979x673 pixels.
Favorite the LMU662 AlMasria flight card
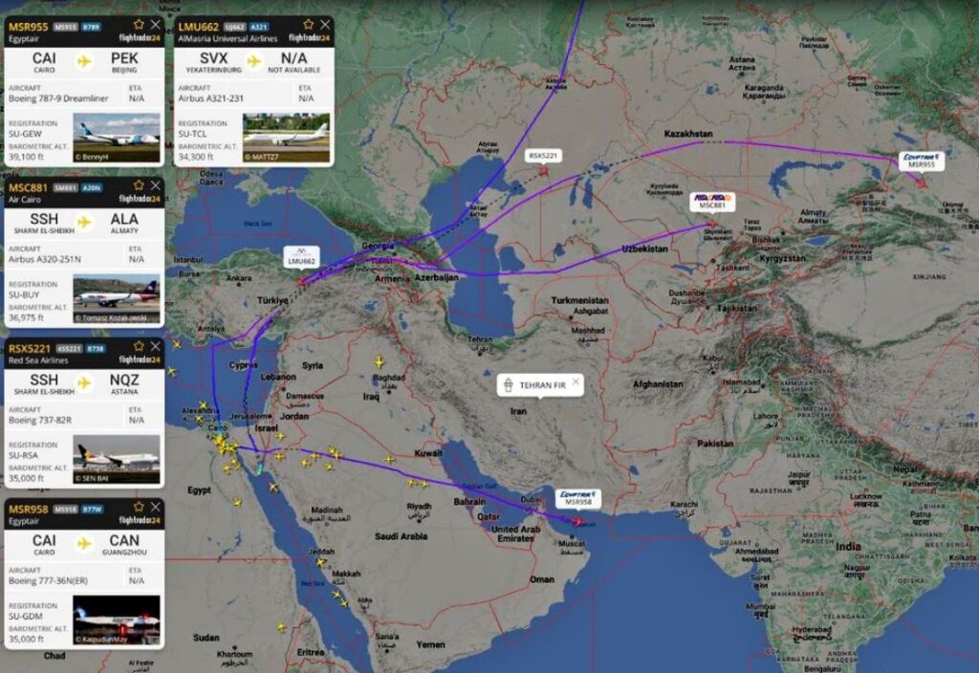pos(309,24)
